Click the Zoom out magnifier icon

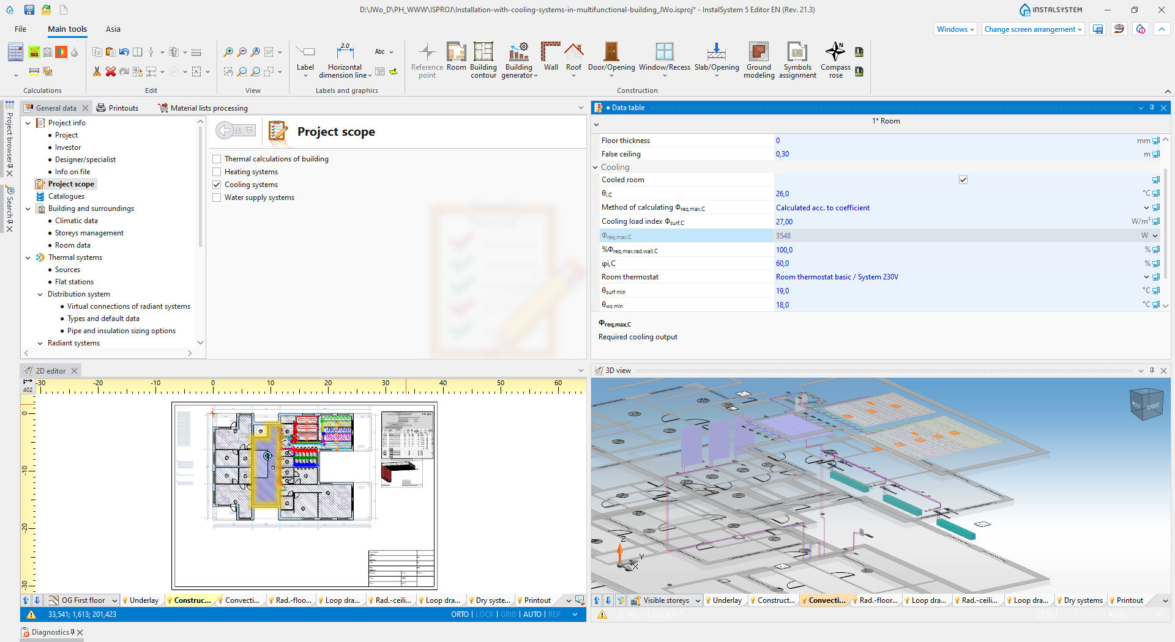tap(242, 52)
